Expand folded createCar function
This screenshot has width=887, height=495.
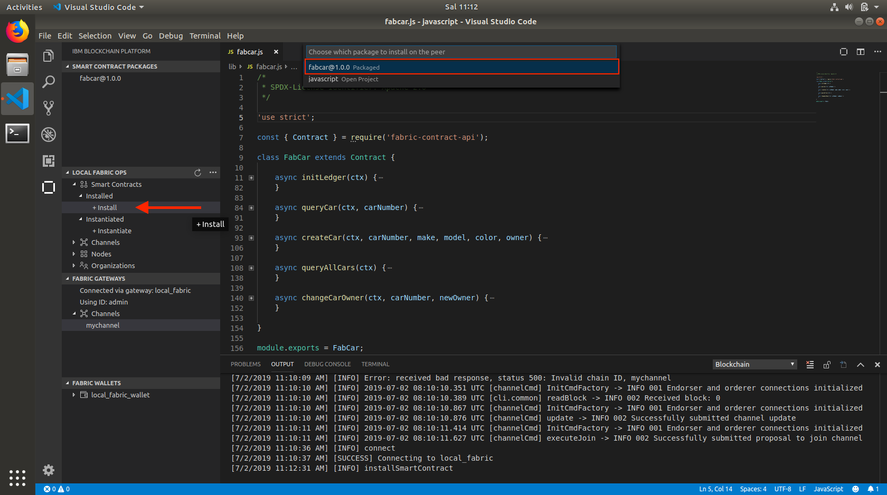coord(251,238)
